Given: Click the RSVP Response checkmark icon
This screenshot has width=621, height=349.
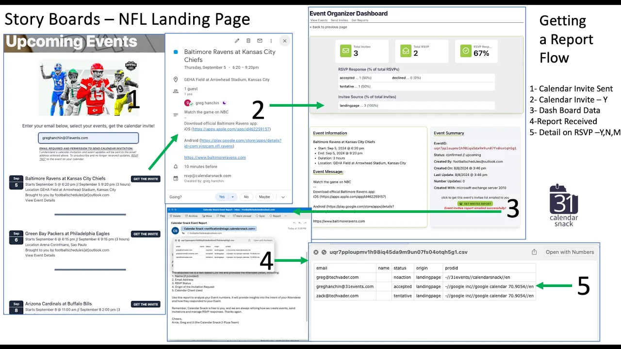Looking at the screenshot, I should 466,50.
